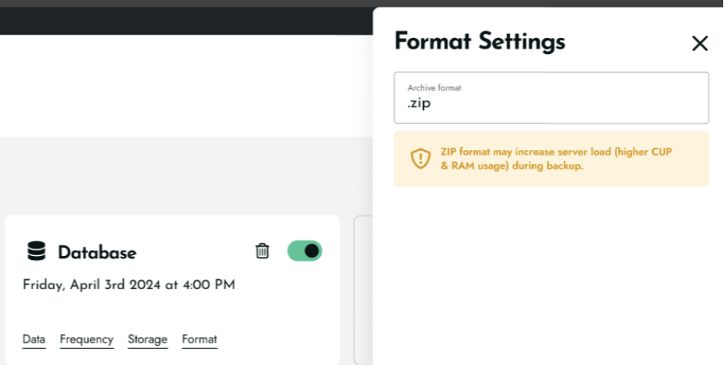Open the Frequency settings link
Viewport: 724px width, 365px height.
[87, 340]
